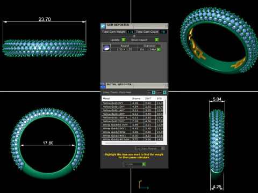Select the Yellow Gold:18KY row
The width and height of the screenshot is (258, 193).
coord(132,114)
